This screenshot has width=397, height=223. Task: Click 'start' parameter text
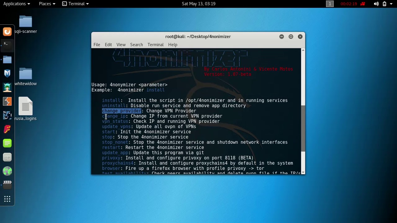(x=109, y=132)
